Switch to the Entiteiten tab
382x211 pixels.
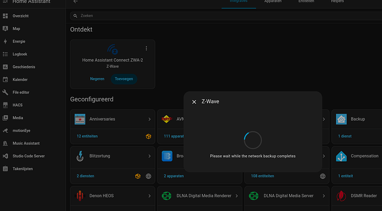pyautogui.click(x=306, y=2)
